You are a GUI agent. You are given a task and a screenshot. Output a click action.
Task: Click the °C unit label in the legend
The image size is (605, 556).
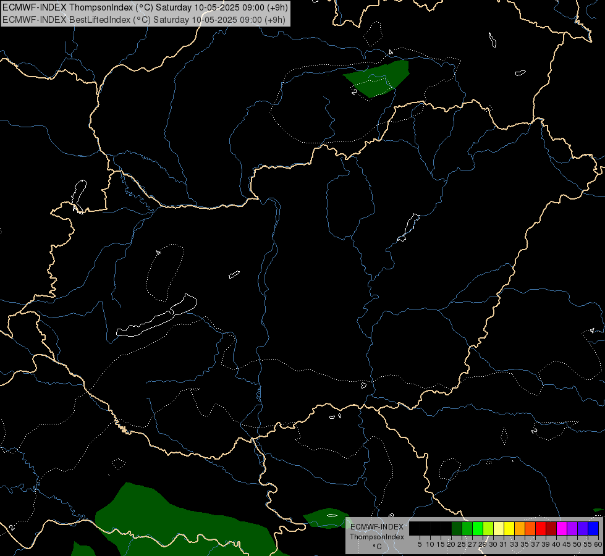[378, 547]
